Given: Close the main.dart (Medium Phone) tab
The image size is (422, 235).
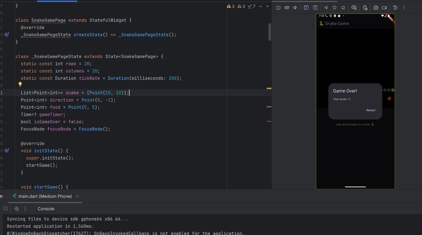Looking at the screenshot, I should pos(77,196).
